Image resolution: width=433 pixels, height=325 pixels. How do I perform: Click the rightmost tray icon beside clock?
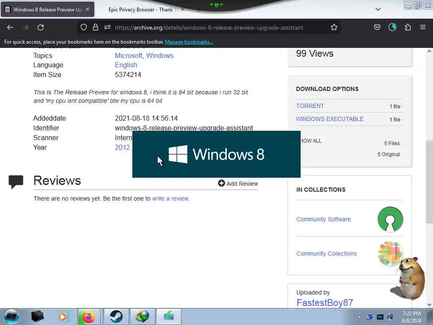pos(390,317)
